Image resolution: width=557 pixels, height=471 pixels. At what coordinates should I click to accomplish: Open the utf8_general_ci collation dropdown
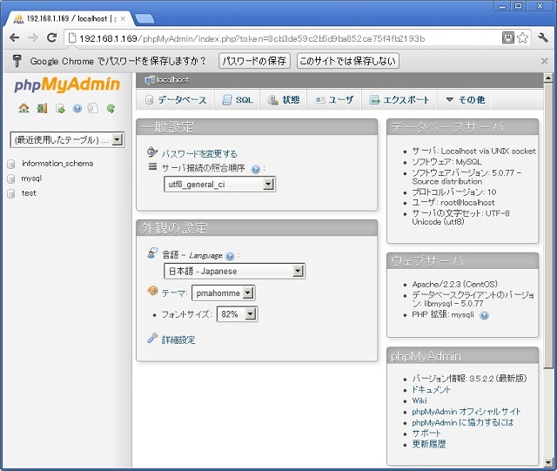219,185
